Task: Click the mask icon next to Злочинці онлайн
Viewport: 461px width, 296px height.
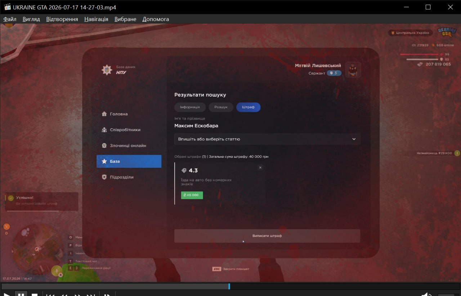Action: click(x=104, y=145)
